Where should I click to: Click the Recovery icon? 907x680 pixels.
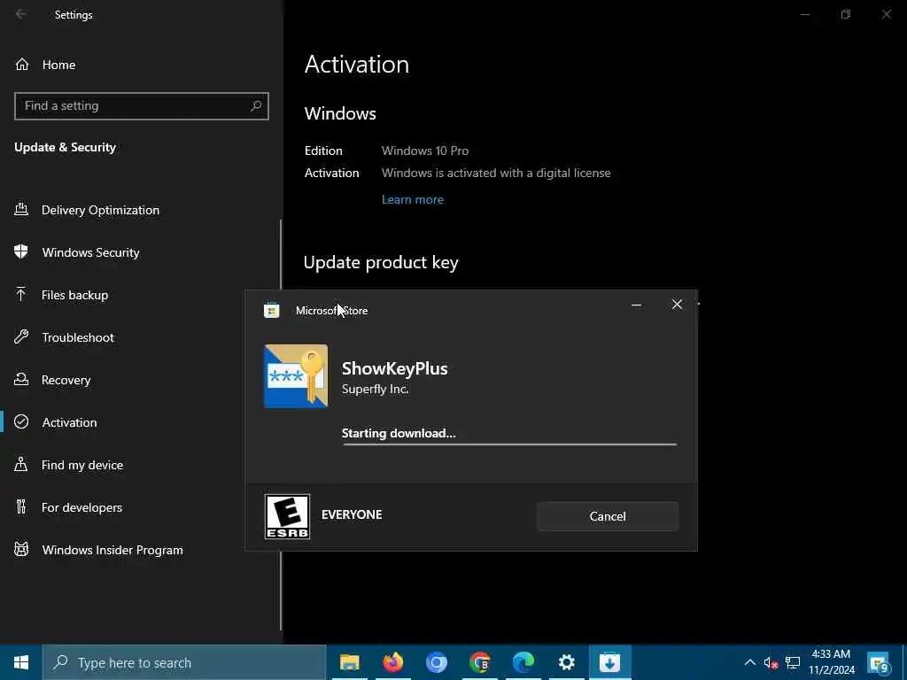coord(21,379)
